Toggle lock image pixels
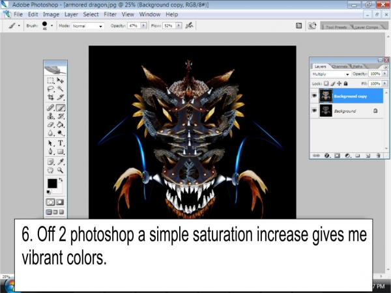 332,83
